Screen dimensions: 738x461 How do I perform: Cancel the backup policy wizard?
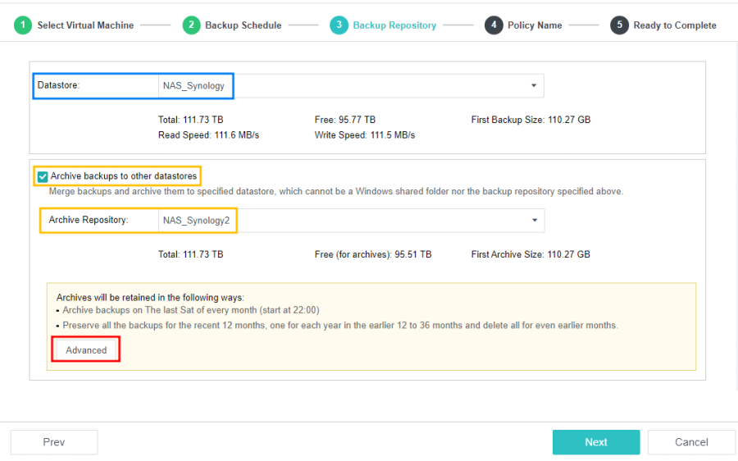click(x=691, y=442)
